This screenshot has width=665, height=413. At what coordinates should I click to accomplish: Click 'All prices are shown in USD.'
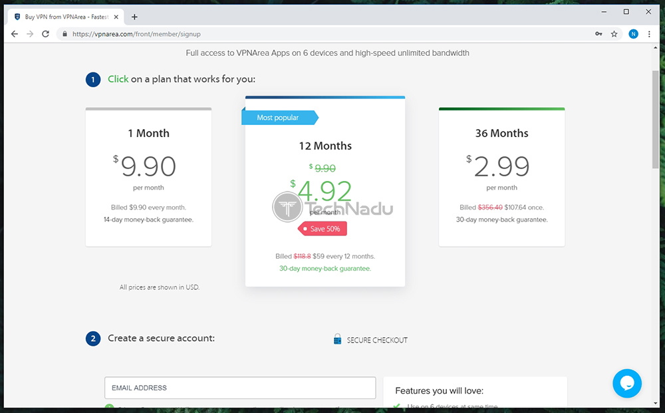[x=160, y=287]
